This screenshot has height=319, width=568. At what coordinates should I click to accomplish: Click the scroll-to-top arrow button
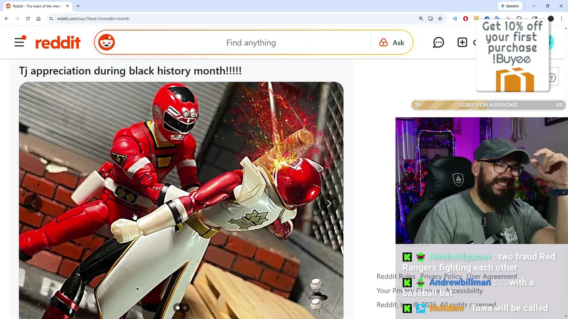pyautogui.click(x=552, y=78)
